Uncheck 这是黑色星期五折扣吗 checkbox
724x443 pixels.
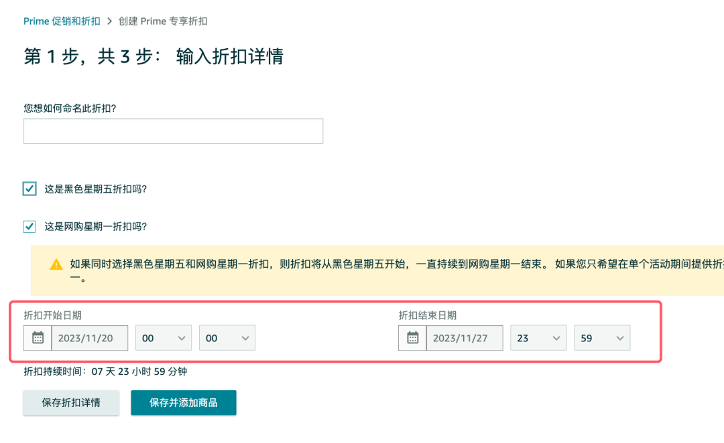point(29,189)
